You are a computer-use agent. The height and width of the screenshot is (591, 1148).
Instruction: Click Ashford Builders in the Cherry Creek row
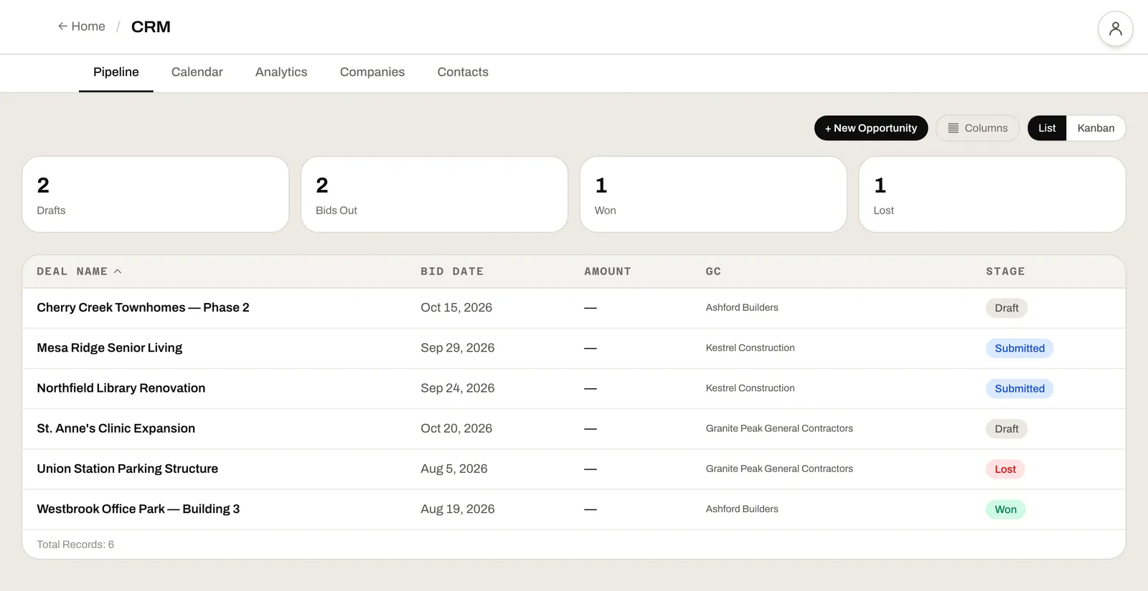742,308
